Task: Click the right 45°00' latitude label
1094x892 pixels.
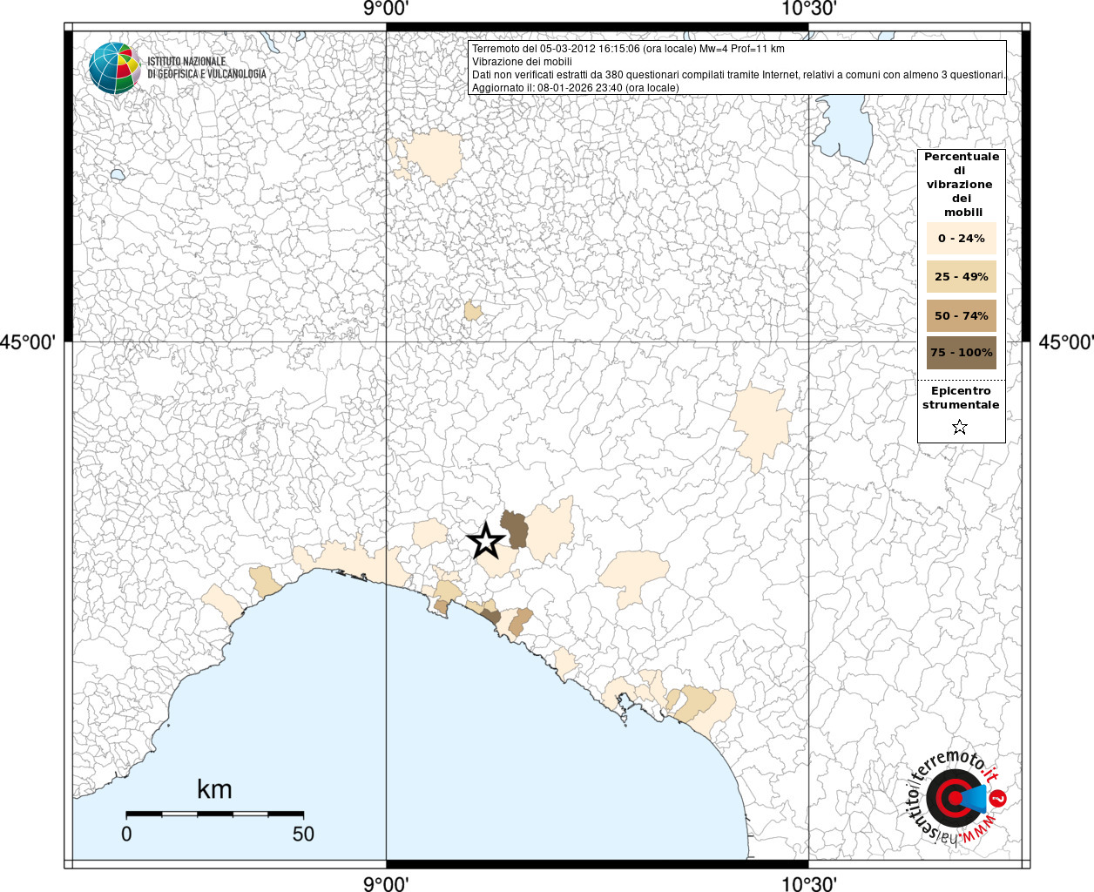Action: (x=1066, y=342)
